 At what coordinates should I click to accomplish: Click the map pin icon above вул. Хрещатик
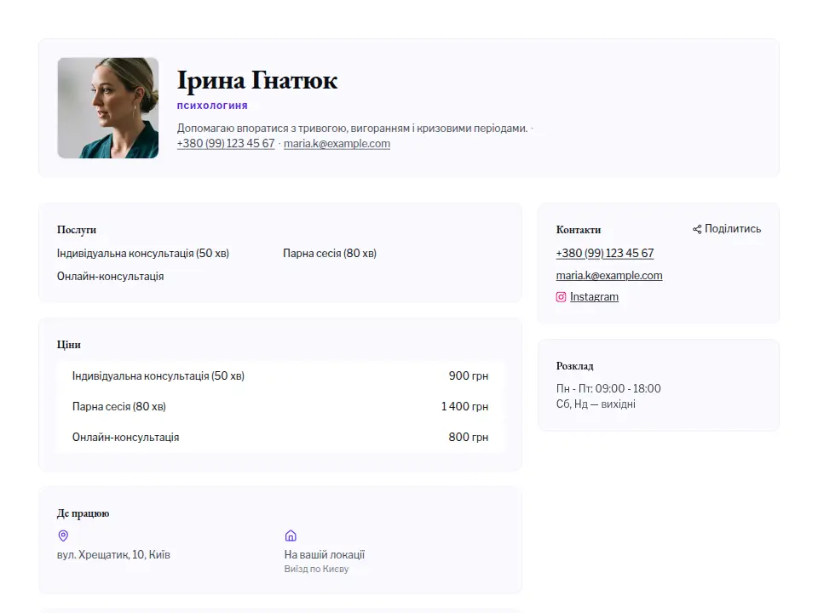(x=63, y=536)
